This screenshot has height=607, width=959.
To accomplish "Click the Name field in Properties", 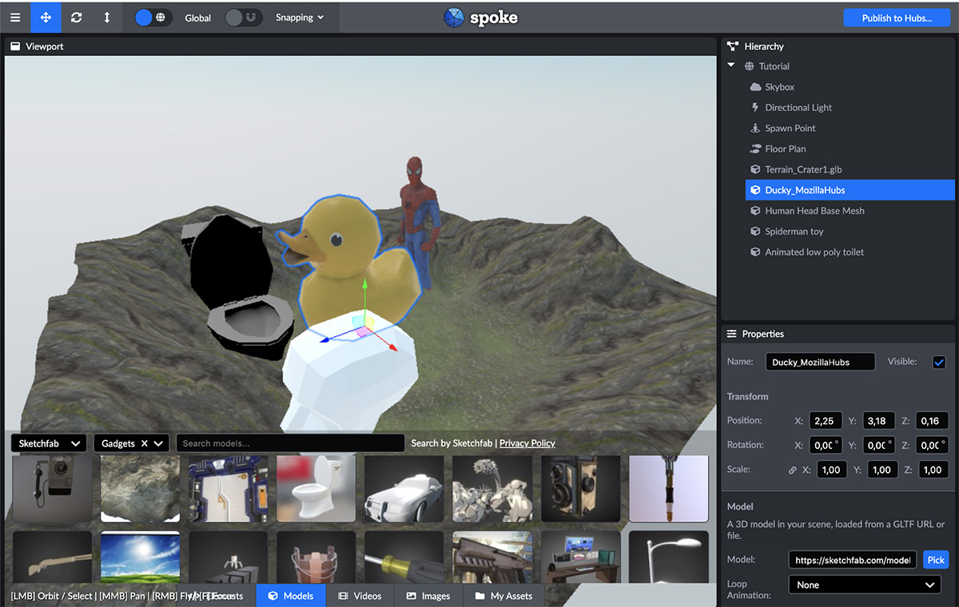I will tap(820, 362).
